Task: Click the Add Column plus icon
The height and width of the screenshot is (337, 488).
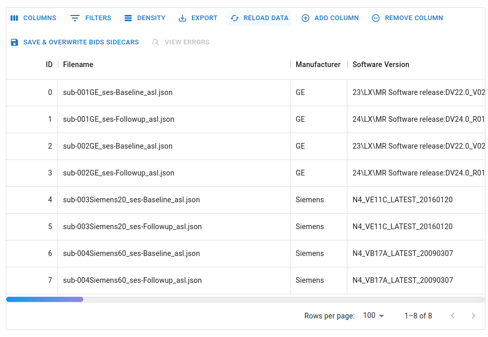Action: pos(306,18)
